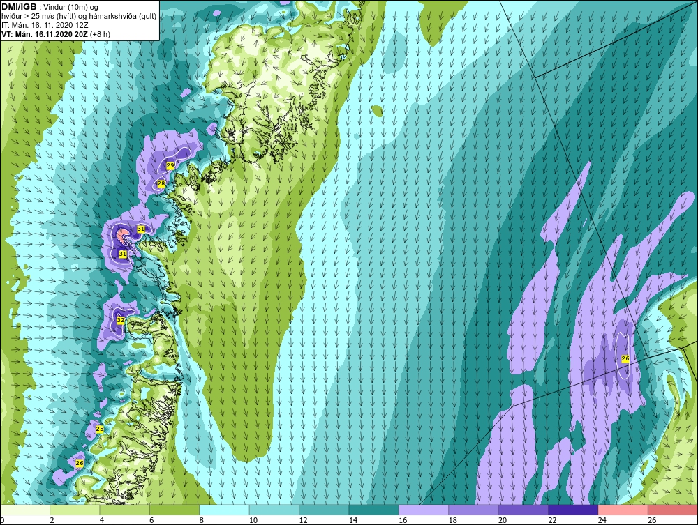Click the 'IT: Mán. 16. 11. 2020 12Z' line

click(45, 25)
